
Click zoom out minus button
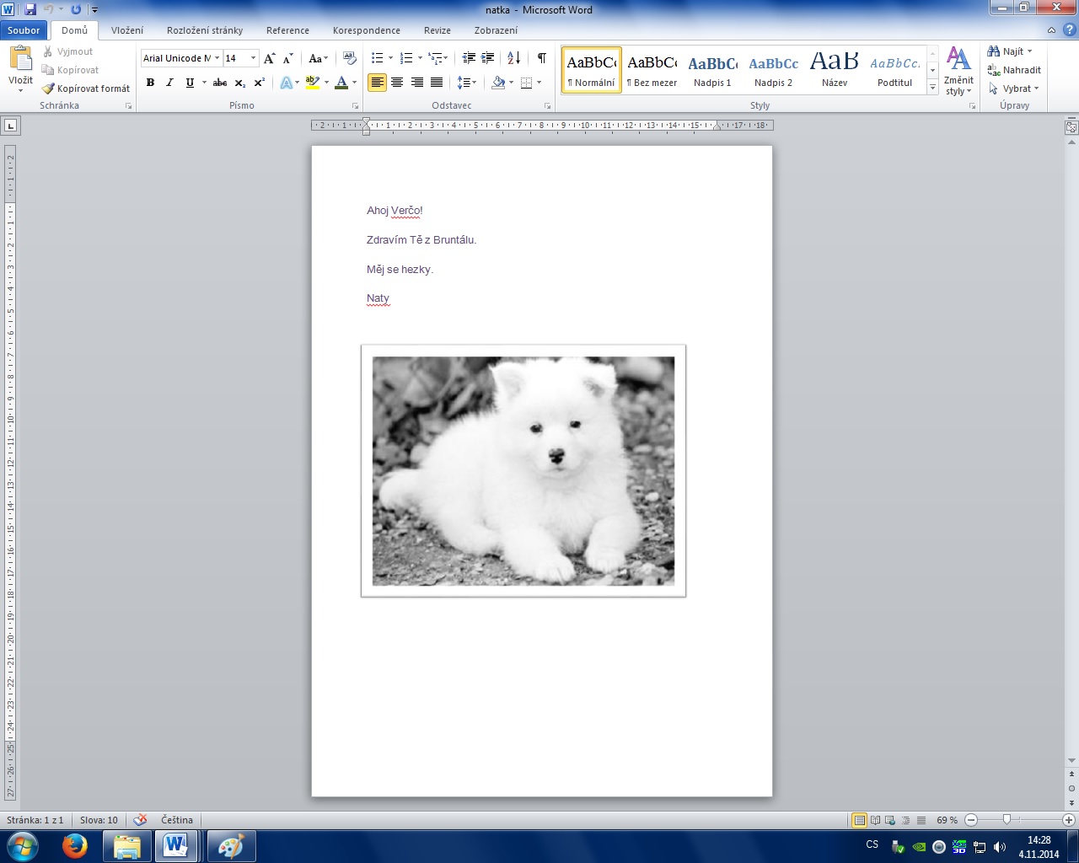[971, 820]
